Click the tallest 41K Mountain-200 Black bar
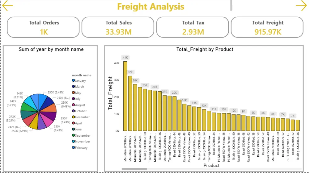309x173 pixels. pos(125,96)
